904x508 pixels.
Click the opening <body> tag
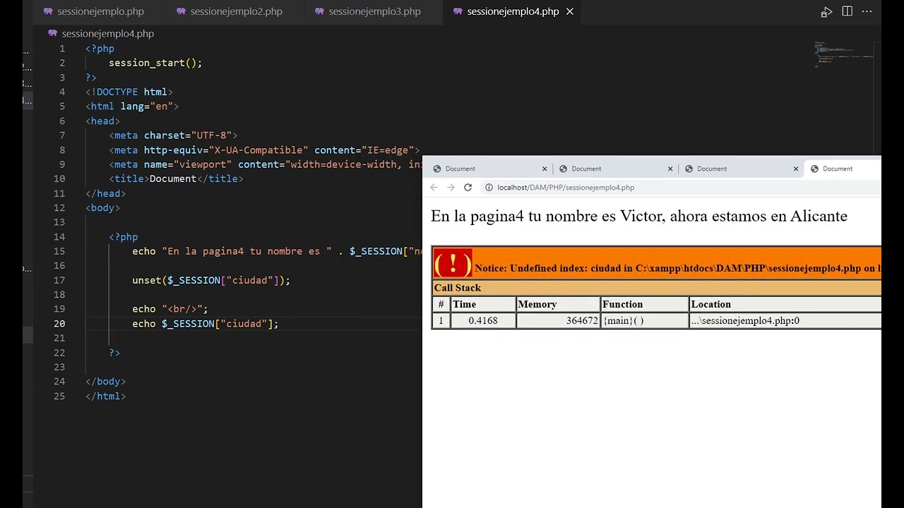[x=102, y=208]
